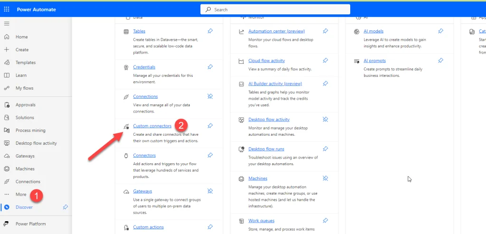
Task: Open the Custom actions link
Action: click(149, 227)
